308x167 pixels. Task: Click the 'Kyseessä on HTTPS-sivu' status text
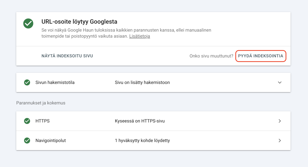point(140,121)
